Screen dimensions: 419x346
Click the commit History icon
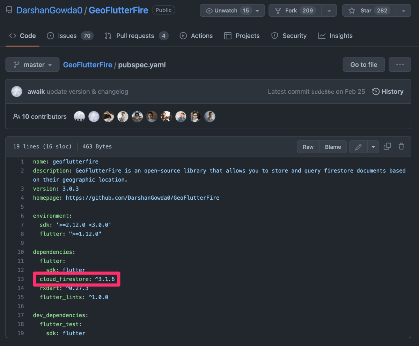(x=376, y=91)
